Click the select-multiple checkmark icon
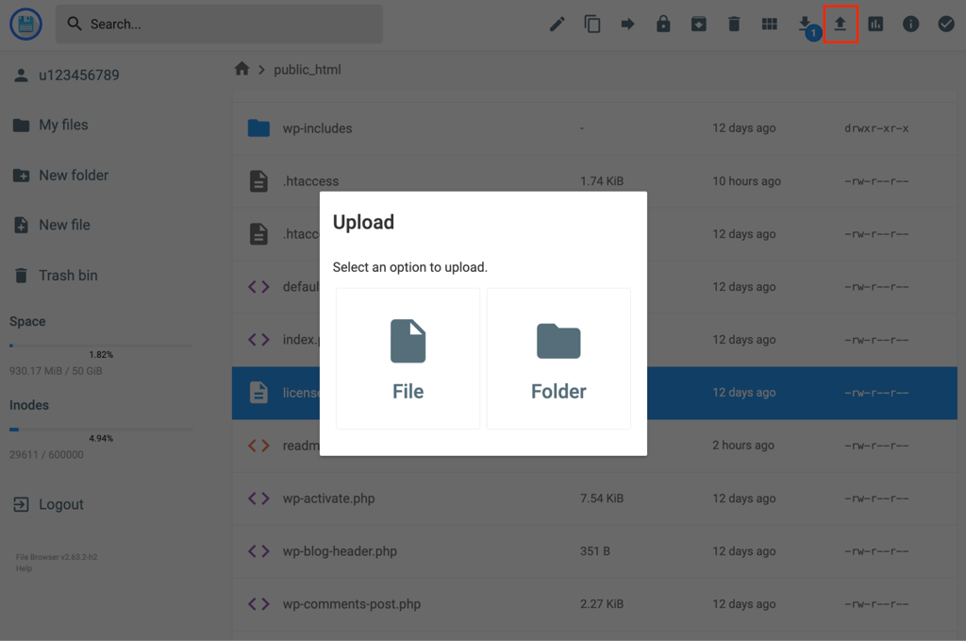Image resolution: width=966 pixels, height=641 pixels. pyautogui.click(x=946, y=24)
